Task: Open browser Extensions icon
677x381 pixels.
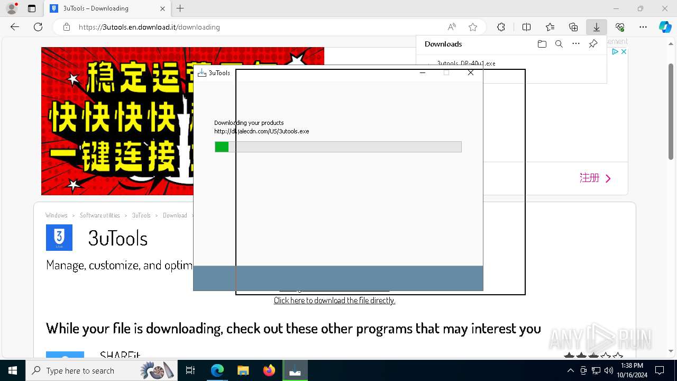Action: (x=501, y=27)
